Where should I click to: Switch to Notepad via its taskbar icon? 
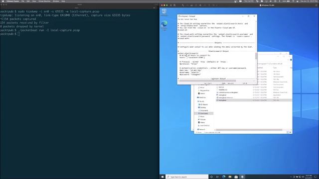[242, 177]
